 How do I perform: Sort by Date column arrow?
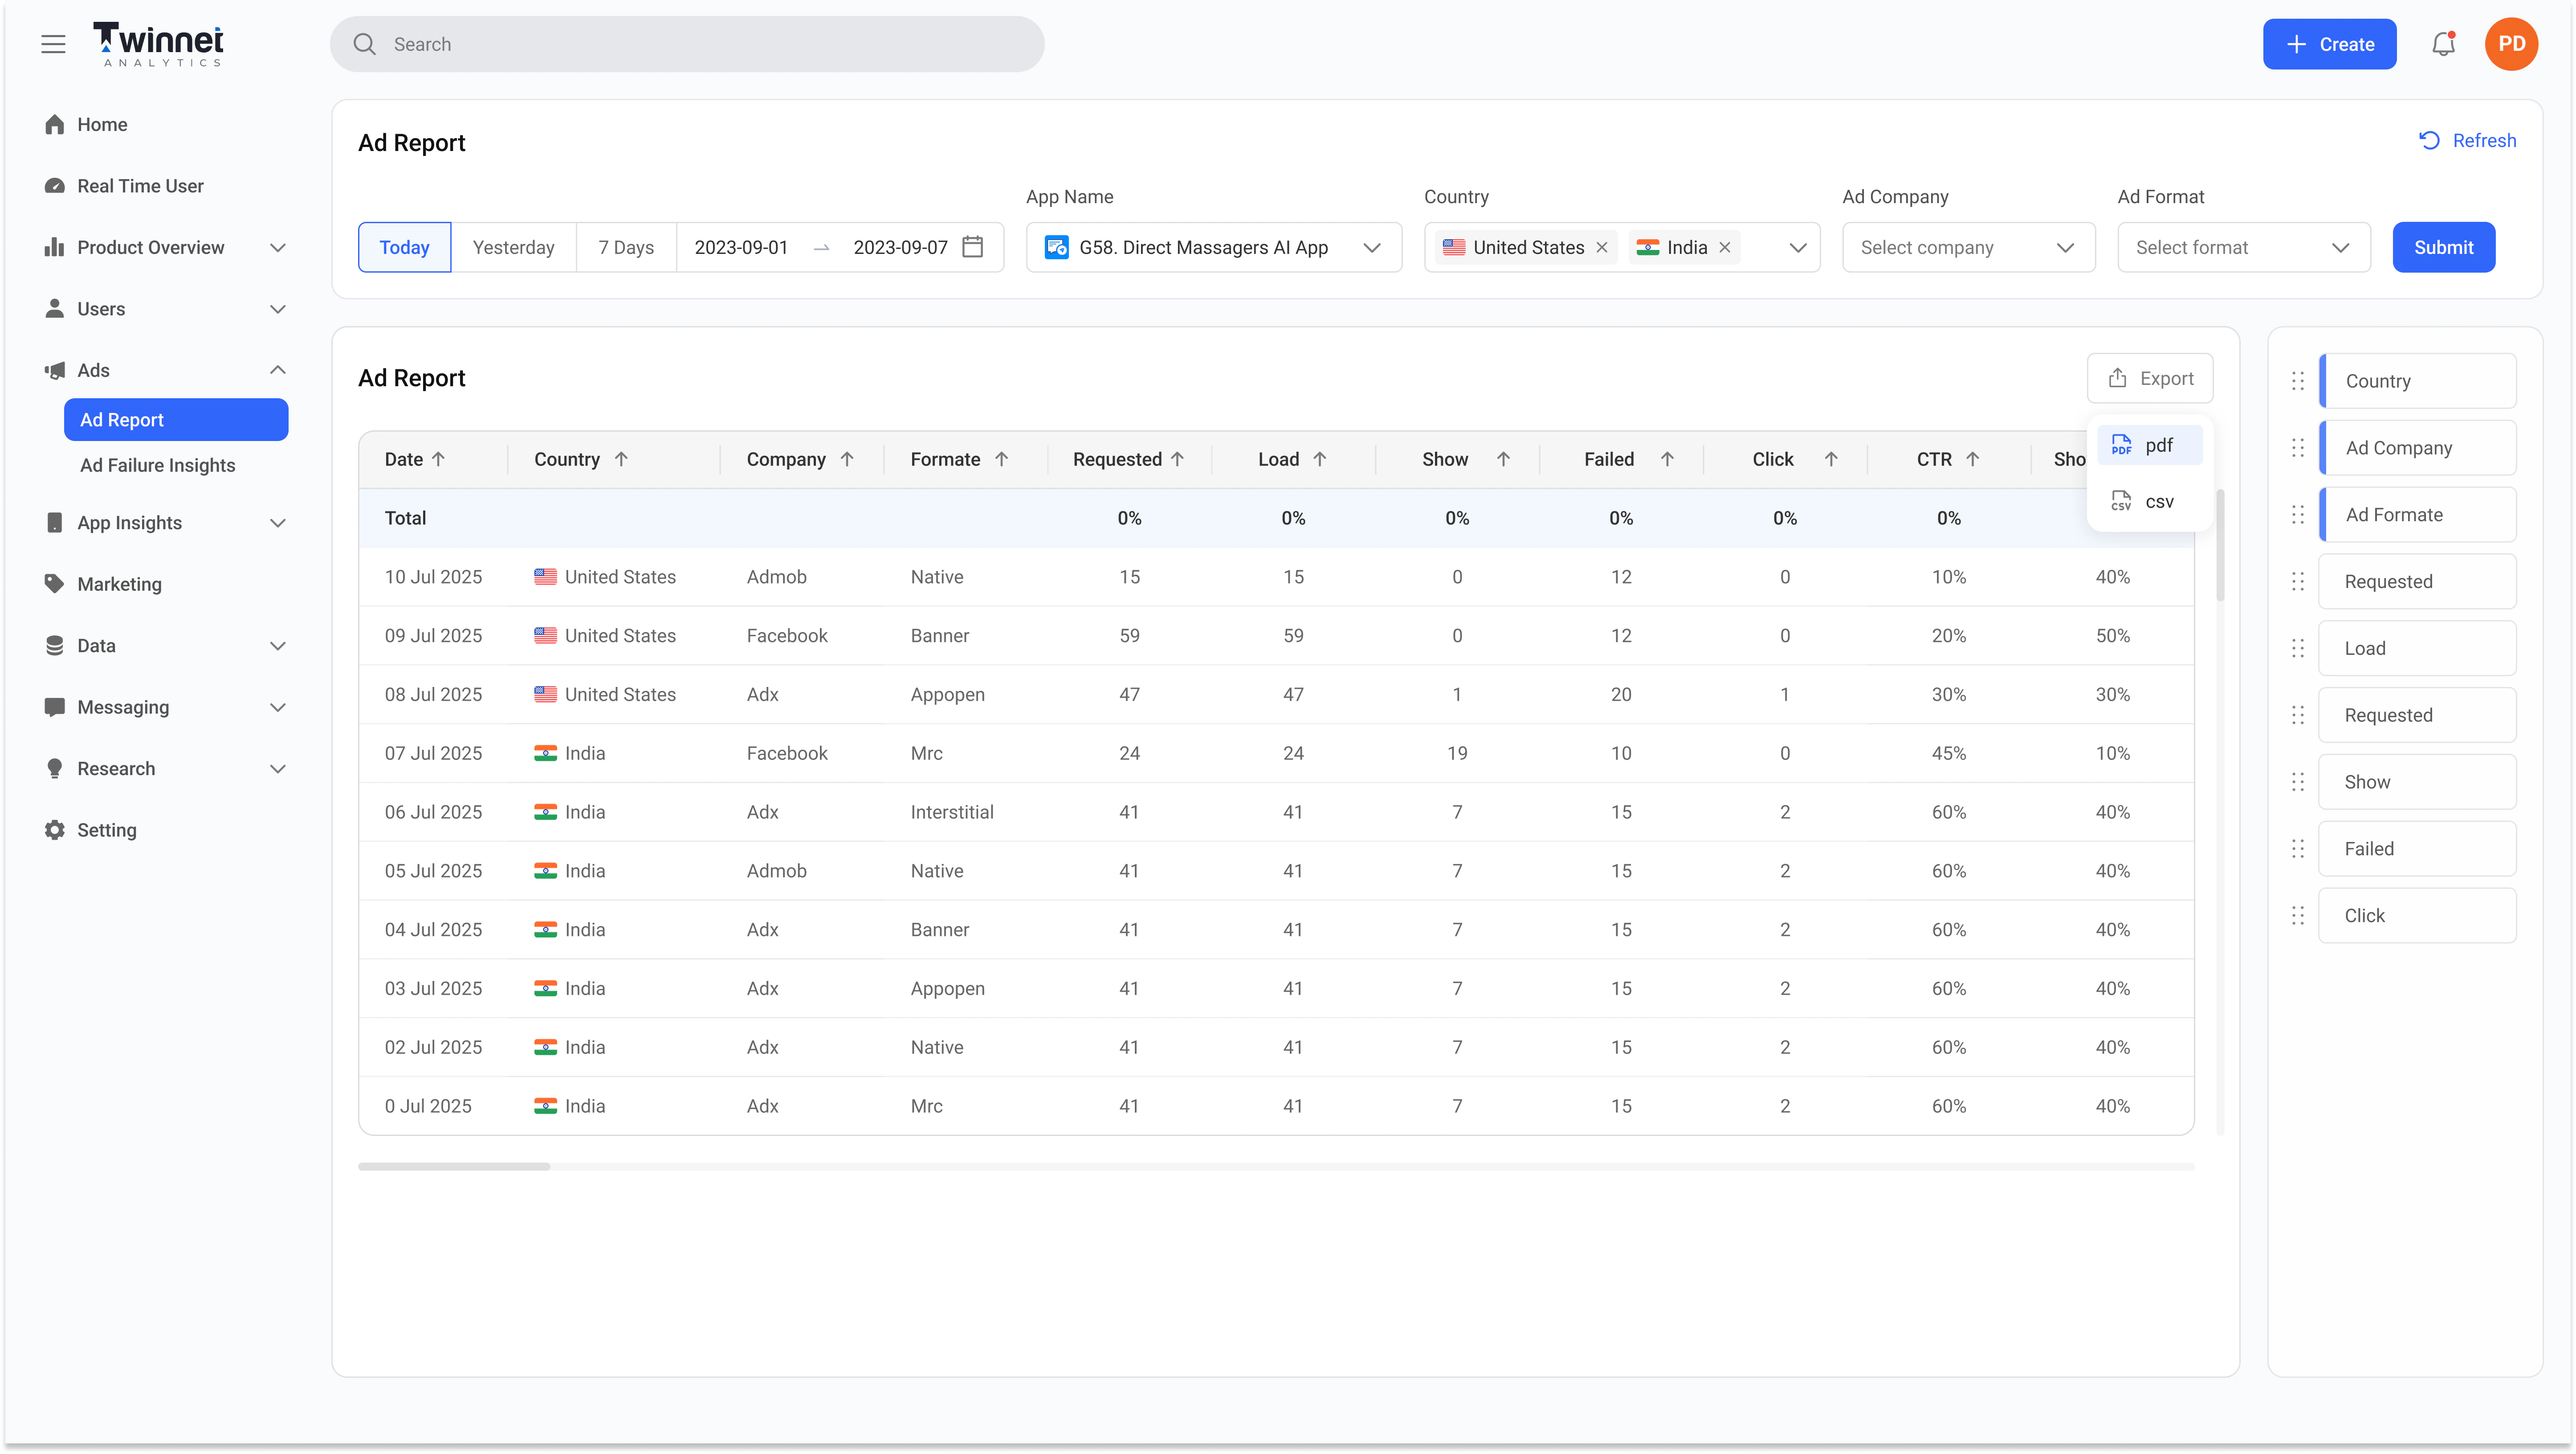click(438, 459)
